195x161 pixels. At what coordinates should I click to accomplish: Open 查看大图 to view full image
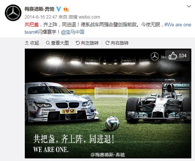pyautogui.click(x=57, y=43)
